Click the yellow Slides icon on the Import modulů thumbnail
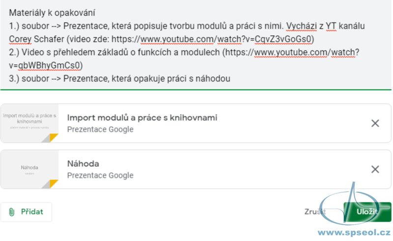This screenshot has height=241, width=393. pyautogui.click(x=54, y=137)
